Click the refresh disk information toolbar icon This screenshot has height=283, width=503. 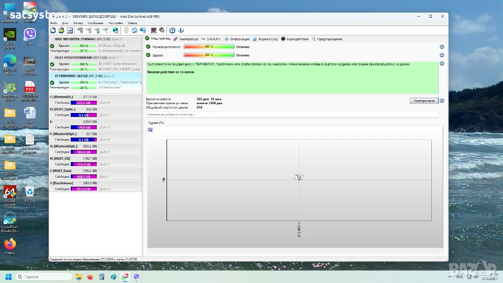(x=53, y=30)
